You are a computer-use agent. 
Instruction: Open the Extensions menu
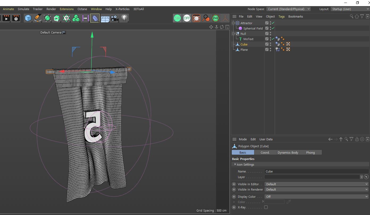pyautogui.click(x=66, y=9)
